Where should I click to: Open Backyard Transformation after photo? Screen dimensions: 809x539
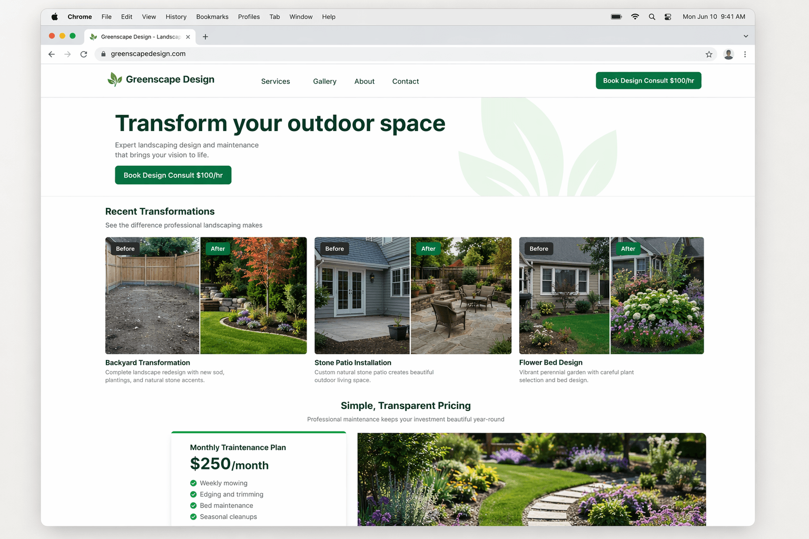coord(253,295)
